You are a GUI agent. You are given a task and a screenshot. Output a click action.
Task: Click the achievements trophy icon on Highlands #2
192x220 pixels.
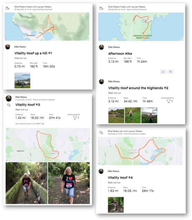coord(169,101)
